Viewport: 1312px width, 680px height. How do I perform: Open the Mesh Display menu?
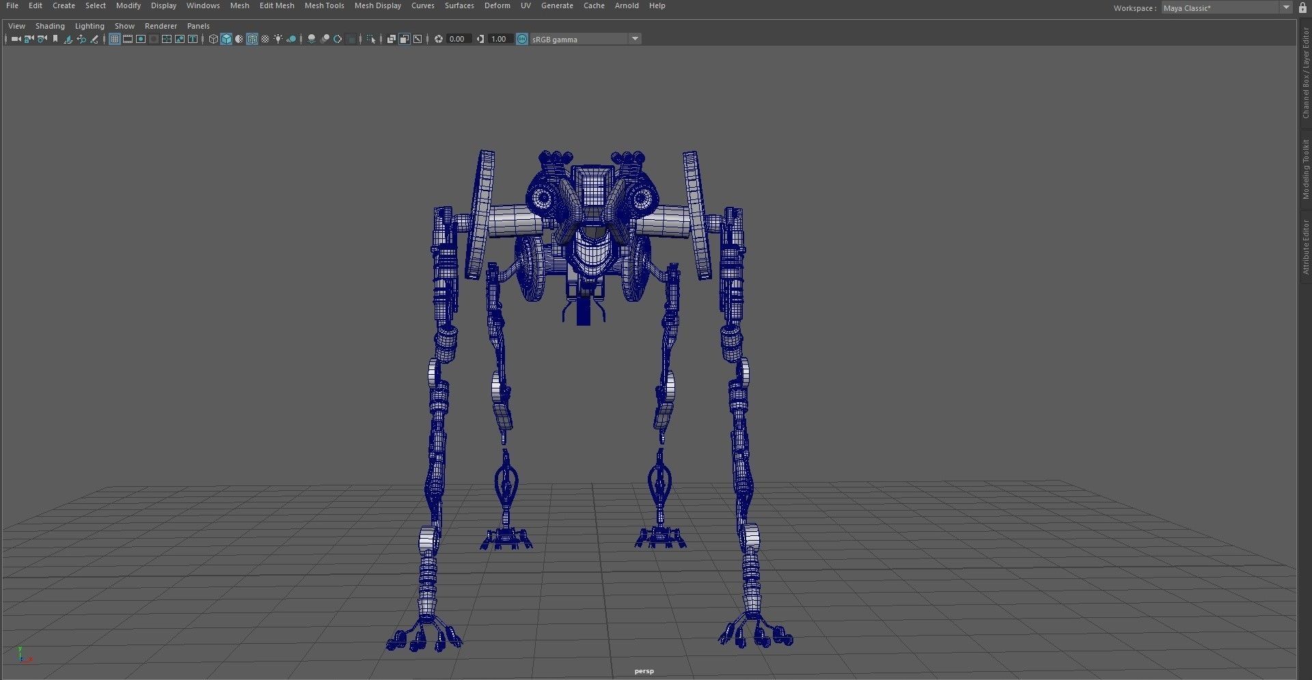click(378, 5)
